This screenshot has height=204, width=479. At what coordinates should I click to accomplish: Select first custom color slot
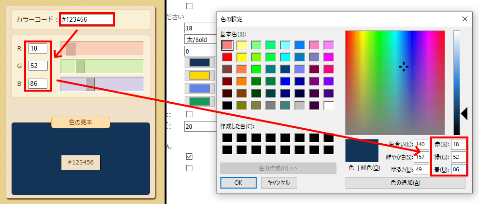pyautogui.click(x=227, y=138)
